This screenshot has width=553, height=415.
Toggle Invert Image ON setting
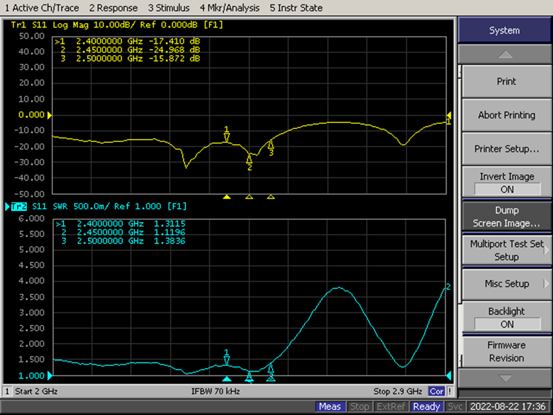pyautogui.click(x=506, y=183)
